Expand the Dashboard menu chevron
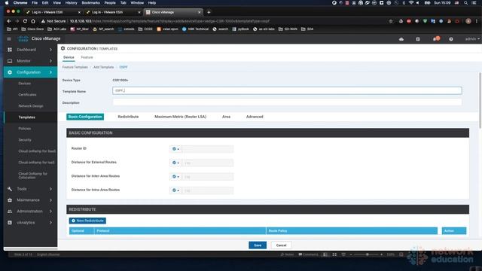Viewport: 482px width, 271px height. (x=50, y=50)
